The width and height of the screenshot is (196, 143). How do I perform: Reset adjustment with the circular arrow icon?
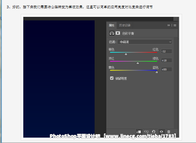pyautogui.click(x=153, y=132)
